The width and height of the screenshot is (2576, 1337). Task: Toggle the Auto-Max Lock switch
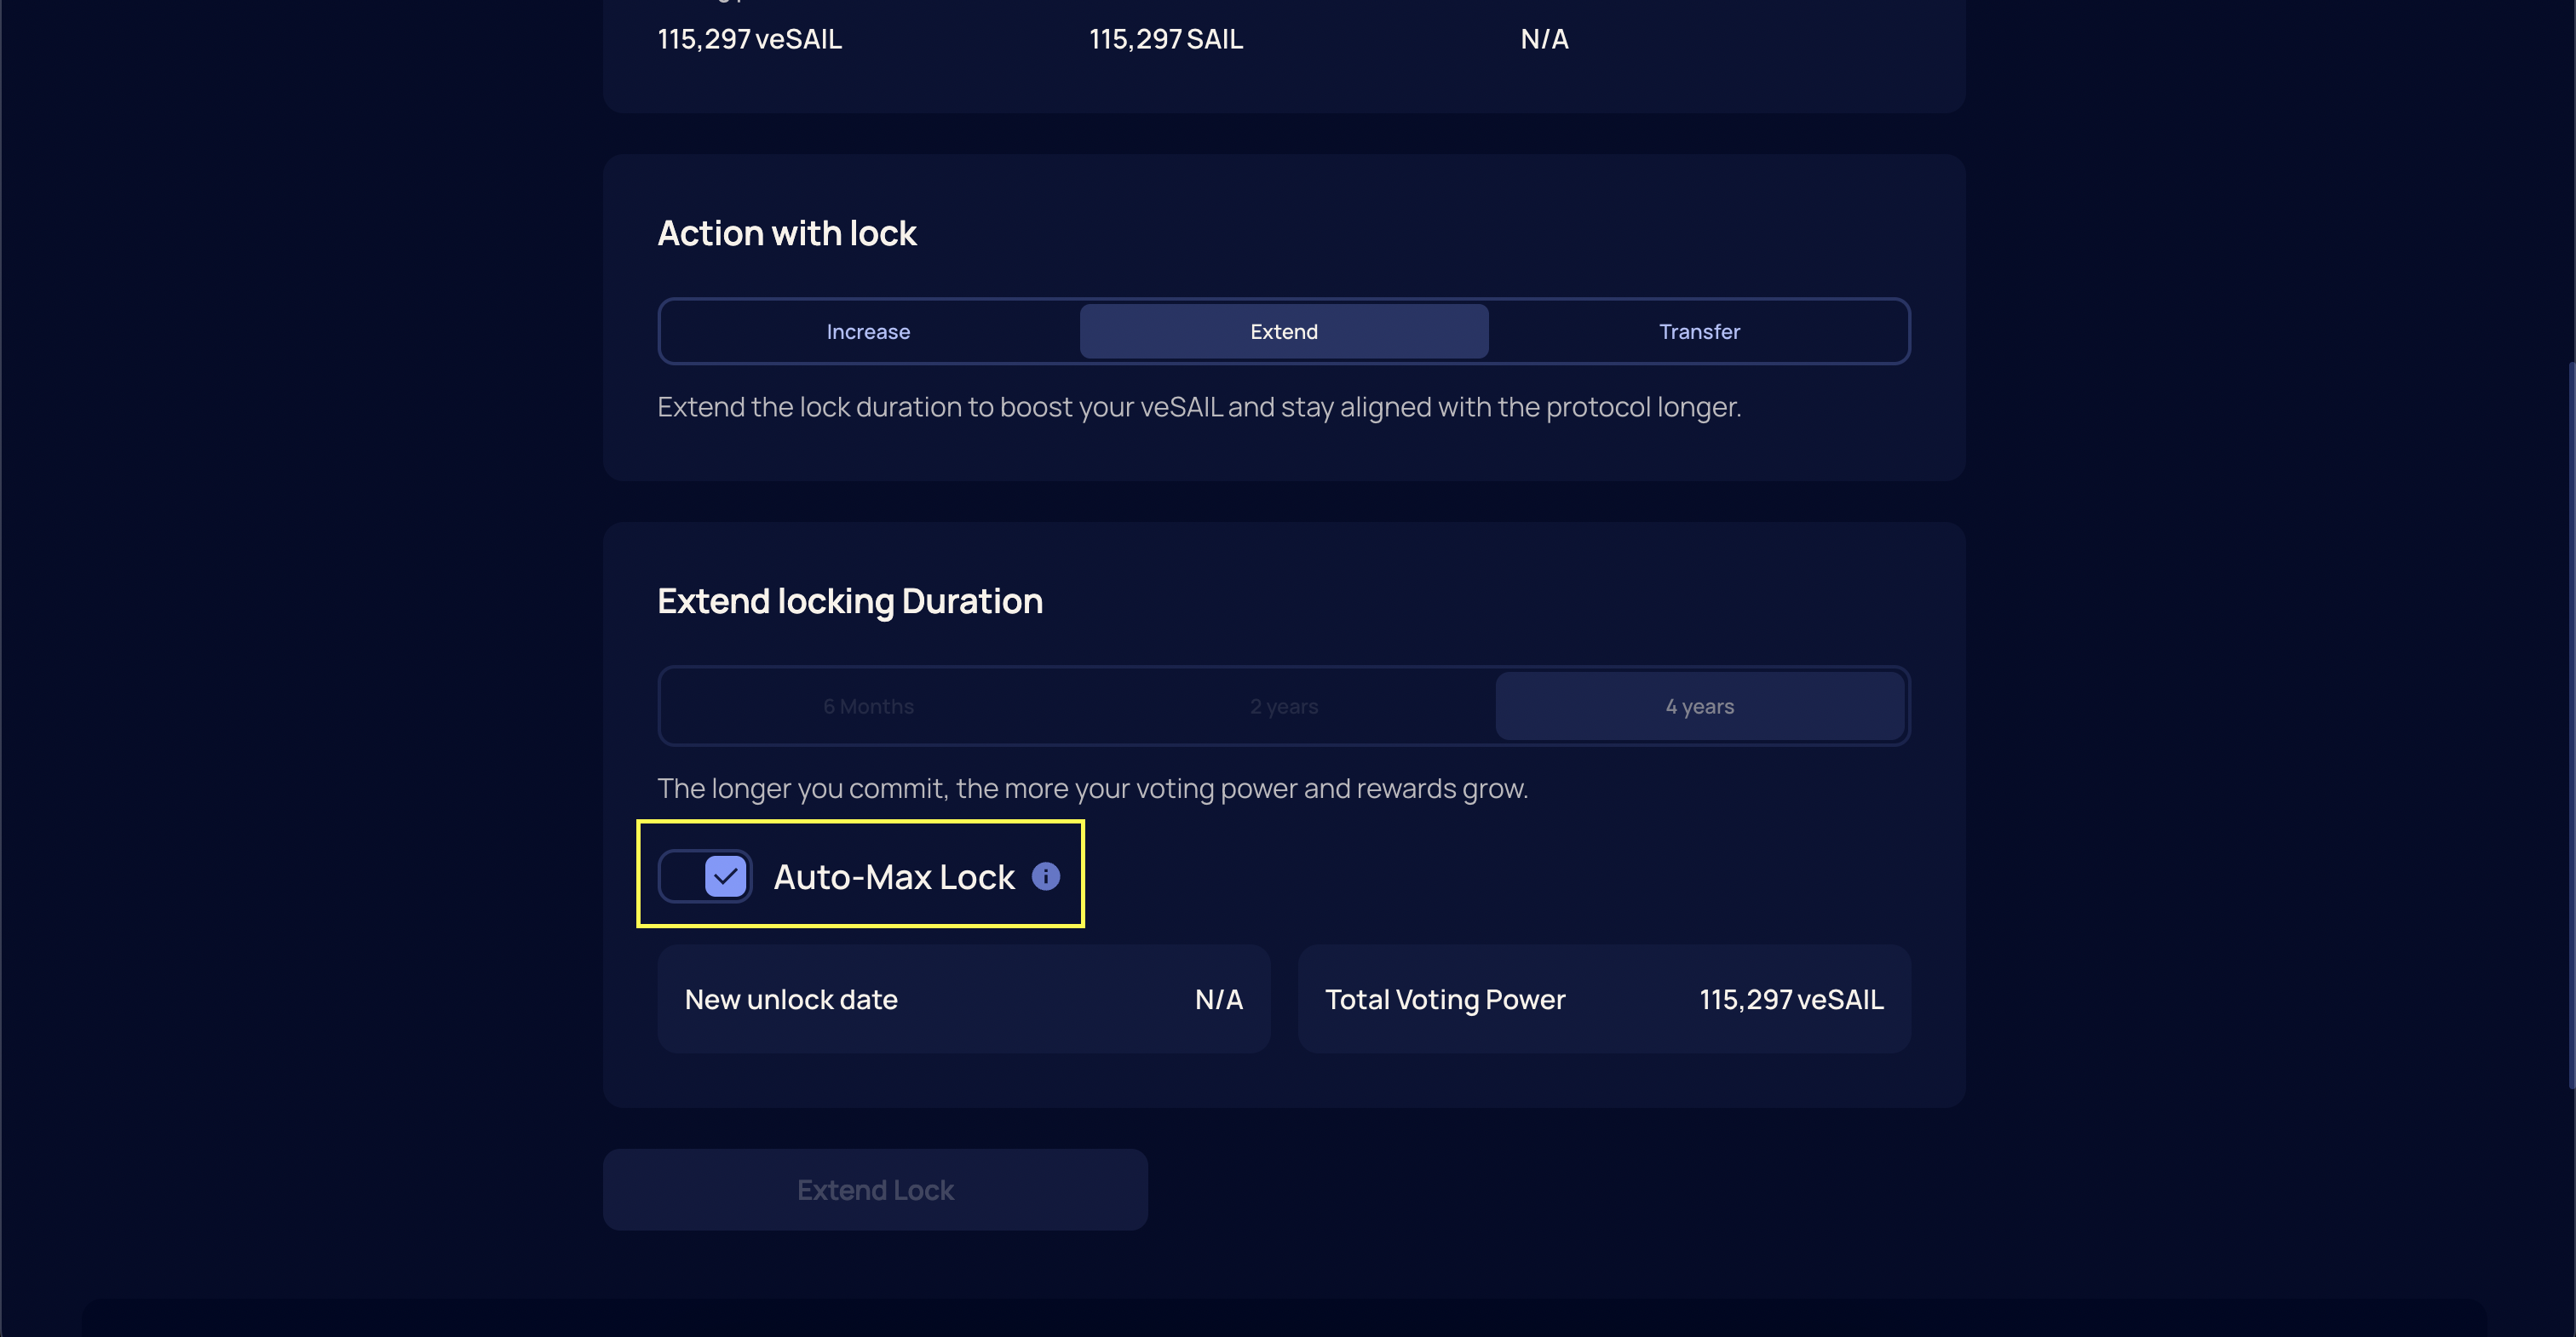coord(705,876)
